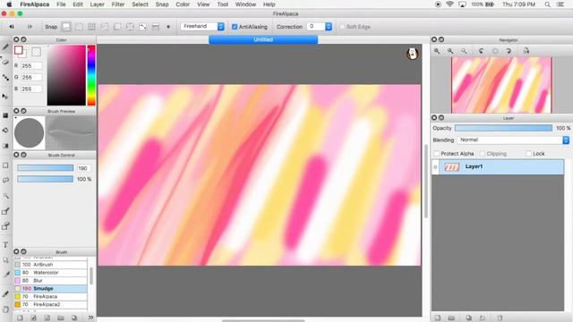The height and width of the screenshot is (322, 573).
Task: Select the Lasso tool
Action: 5,181
